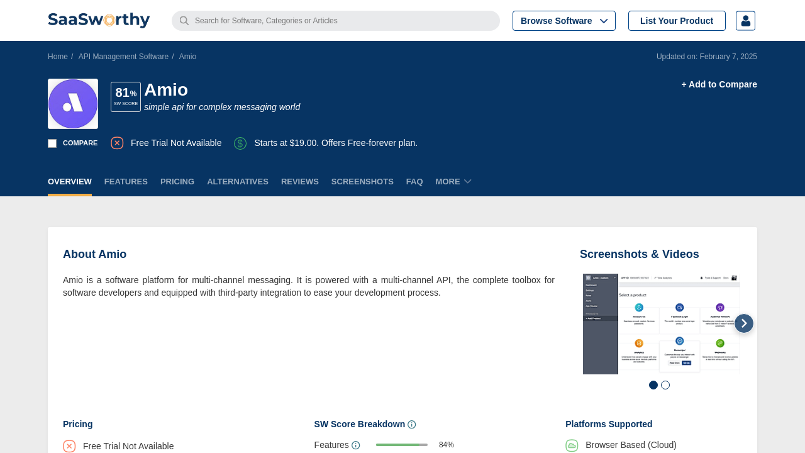
Task: Click the API Management Software breadcrumb
Action: pyautogui.click(x=123, y=57)
